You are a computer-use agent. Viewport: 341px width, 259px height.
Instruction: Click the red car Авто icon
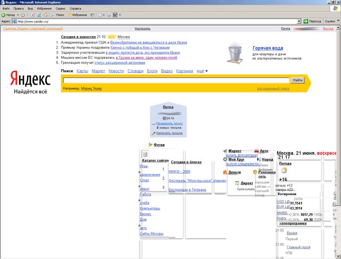pyautogui.click(x=256, y=151)
